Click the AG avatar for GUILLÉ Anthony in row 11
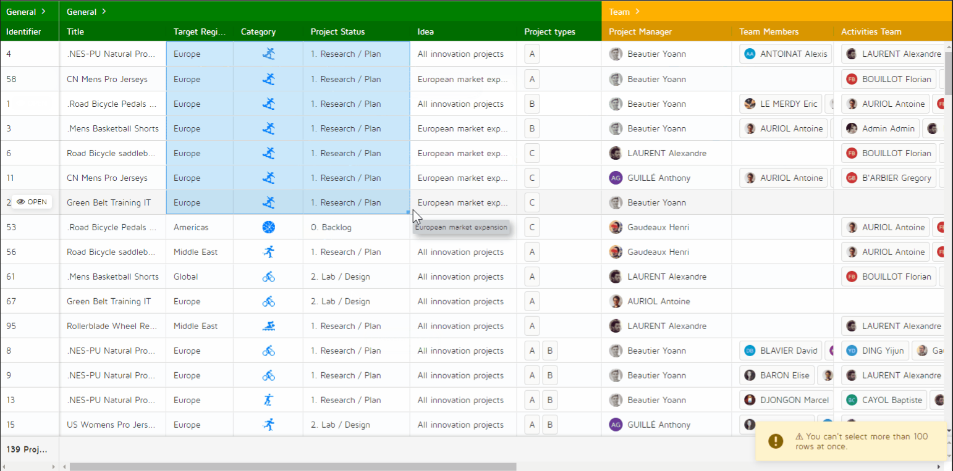Viewport: 953px width, 471px height. pos(616,178)
